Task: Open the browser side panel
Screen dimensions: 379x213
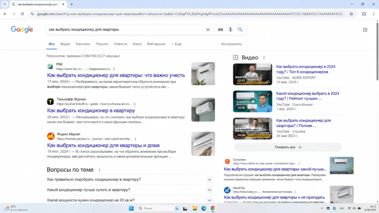Action: [x=364, y=14]
